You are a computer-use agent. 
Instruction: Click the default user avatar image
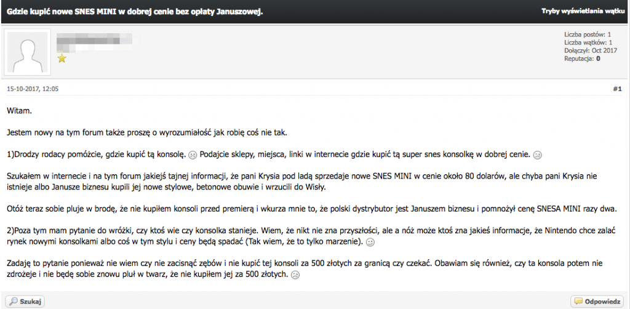tap(28, 48)
